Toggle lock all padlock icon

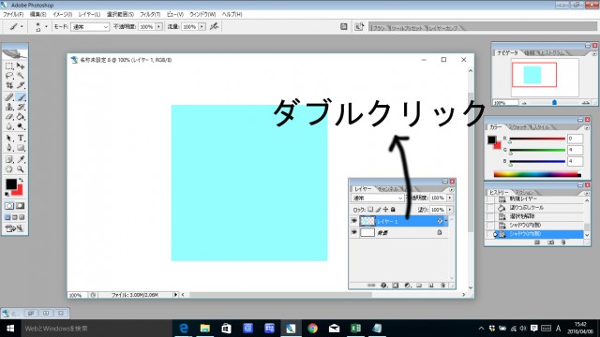393,210
